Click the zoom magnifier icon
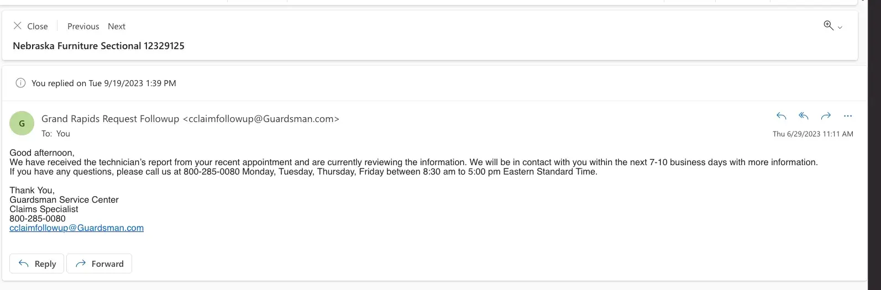Screen dimensions: 881x290 tap(828, 25)
